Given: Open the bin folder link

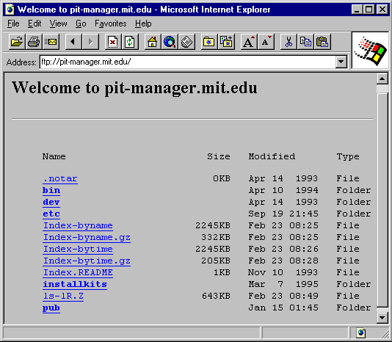Looking at the screenshot, I should 51,191.
